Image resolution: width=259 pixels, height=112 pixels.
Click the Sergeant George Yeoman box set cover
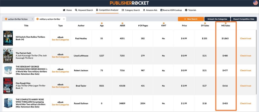pyautogui.click(x=8, y=70)
